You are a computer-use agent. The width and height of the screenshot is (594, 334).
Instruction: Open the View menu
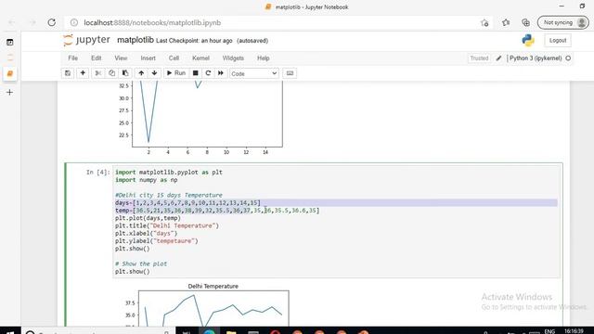click(x=121, y=58)
